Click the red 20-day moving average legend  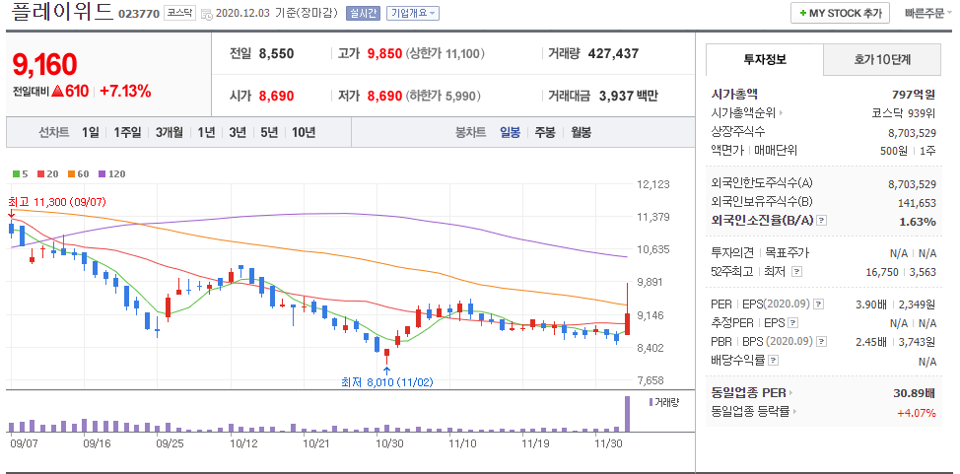pyautogui.click(x=46, y=173)
